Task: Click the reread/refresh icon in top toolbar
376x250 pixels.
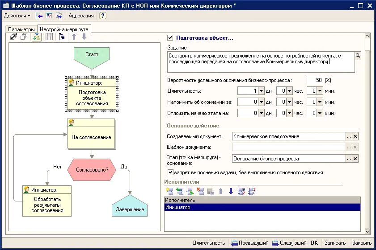Action: (x=49, y=16)
